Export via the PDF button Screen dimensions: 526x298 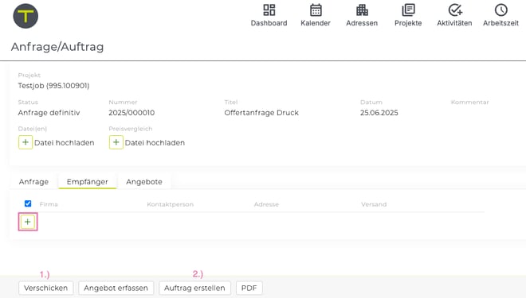(x=249, y=288)
